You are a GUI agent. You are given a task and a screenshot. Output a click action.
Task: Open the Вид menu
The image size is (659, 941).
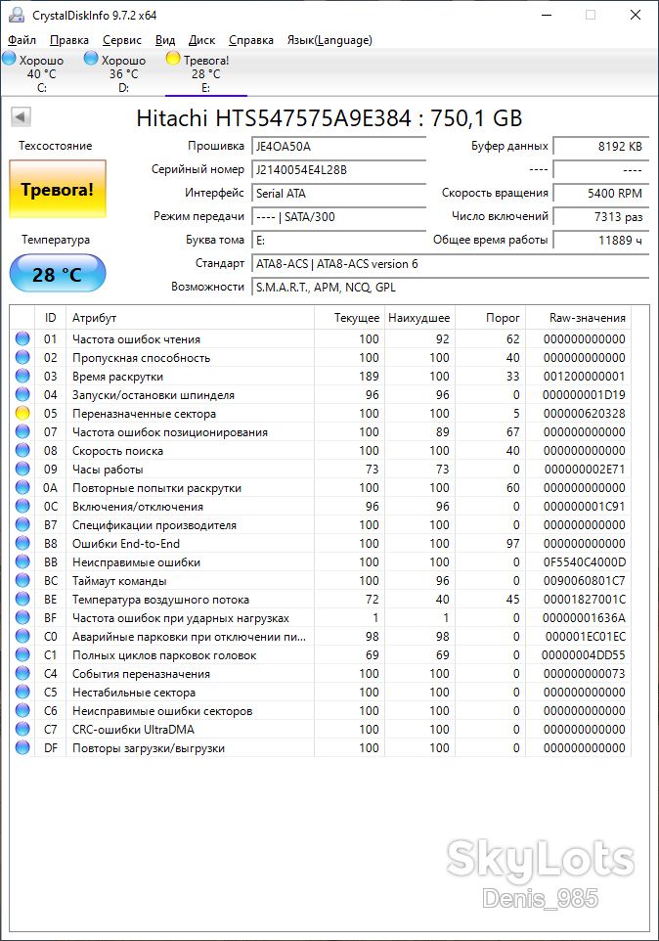point(165,40)
